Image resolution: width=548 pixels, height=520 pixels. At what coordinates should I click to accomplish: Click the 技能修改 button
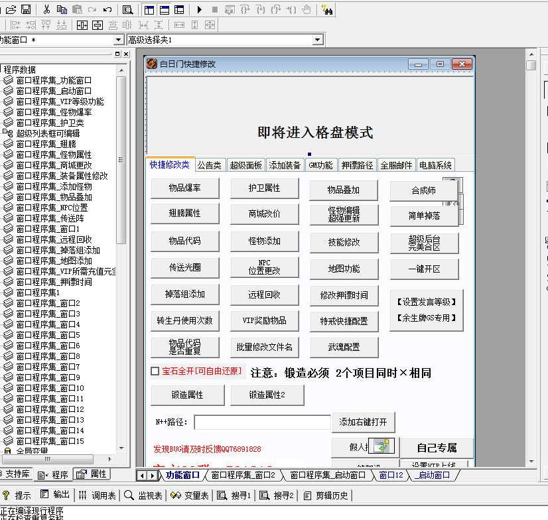pos(344,242)
